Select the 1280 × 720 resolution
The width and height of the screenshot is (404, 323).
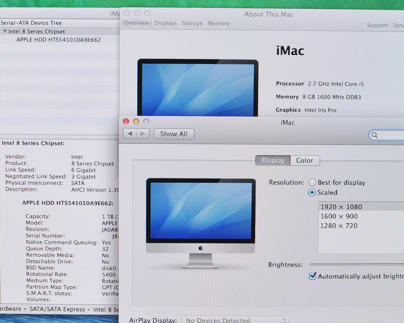[x=361, y=226]
